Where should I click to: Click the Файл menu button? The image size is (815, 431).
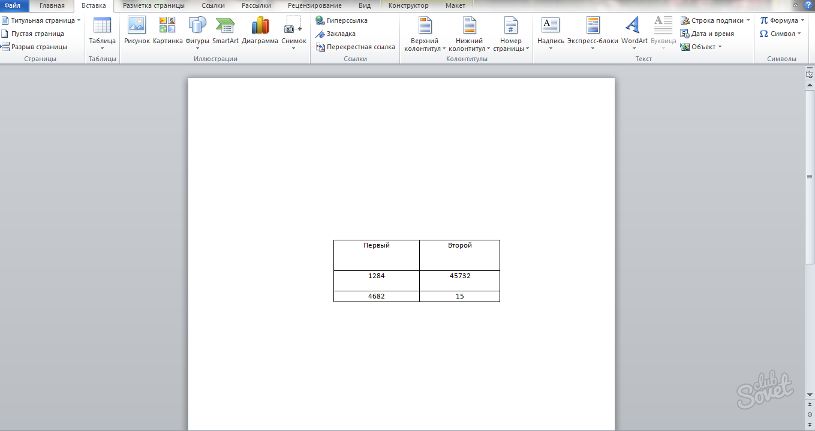pos(13,5)
